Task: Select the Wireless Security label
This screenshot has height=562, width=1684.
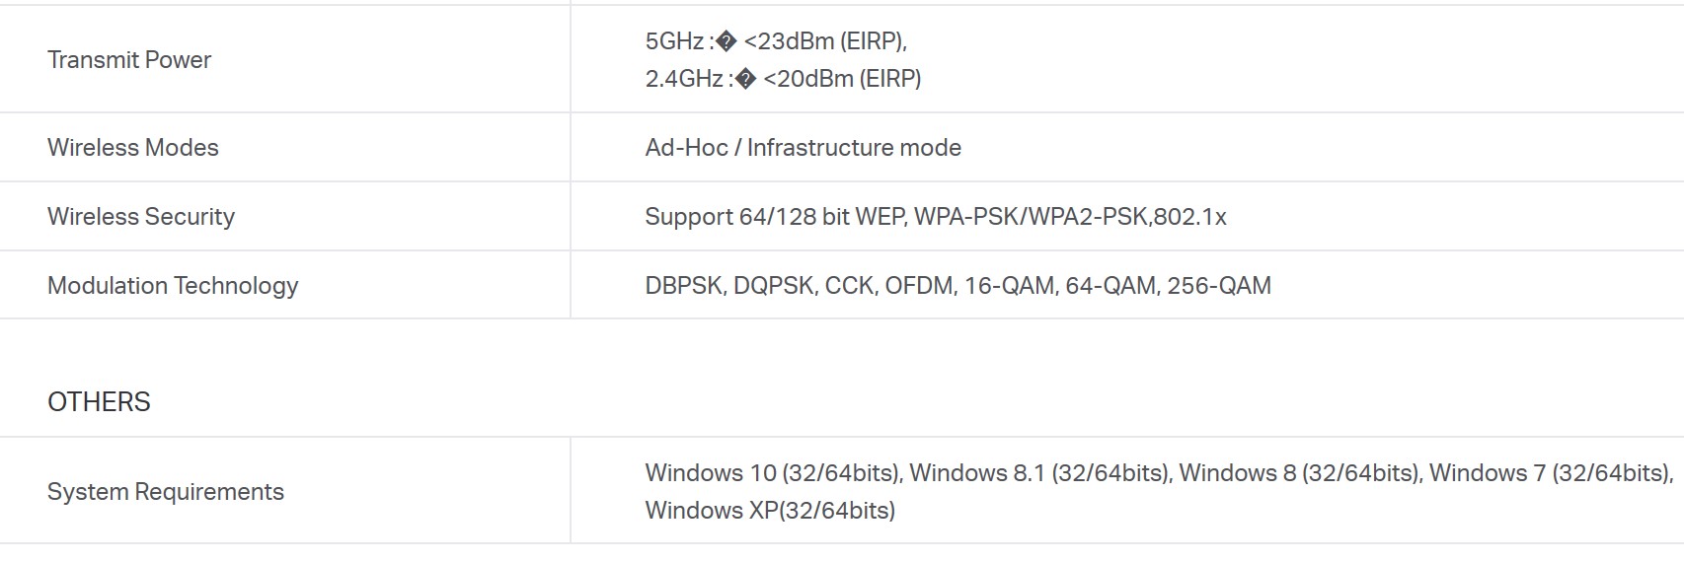Action: pos(141,217)
